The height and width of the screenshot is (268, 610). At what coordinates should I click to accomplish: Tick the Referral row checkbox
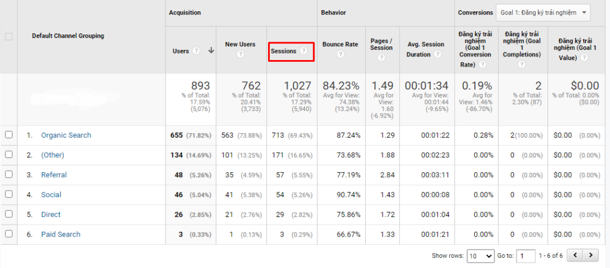9,175
